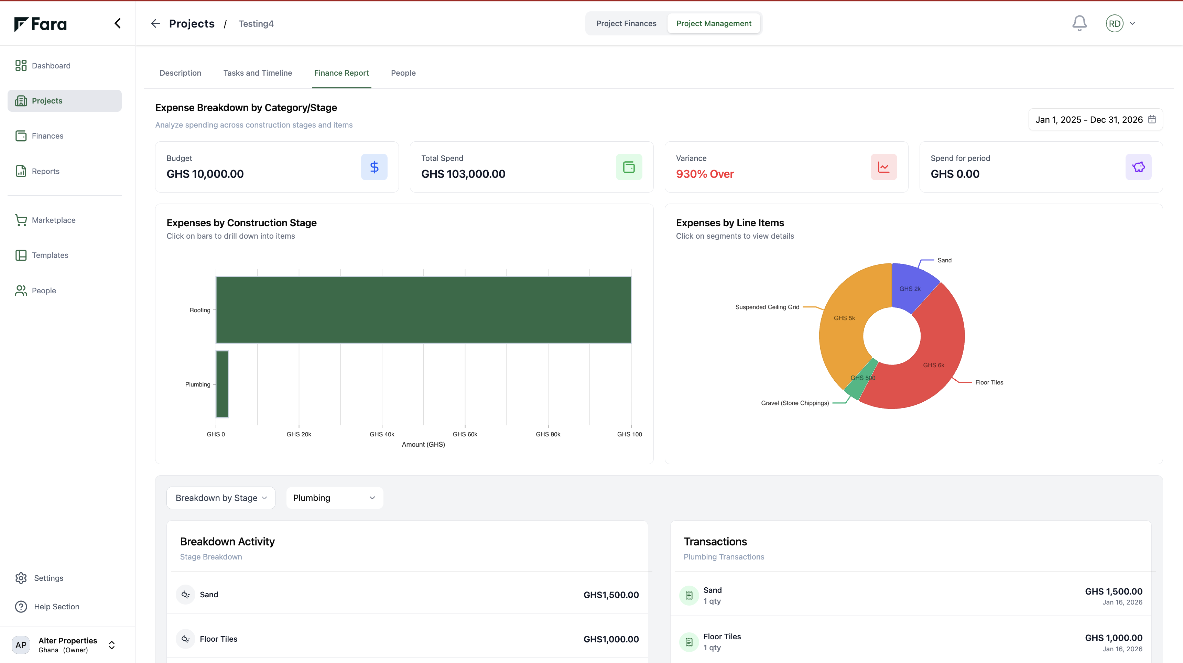Click the Sand transaction receipt icon
1183x663 pixels.
689,596
